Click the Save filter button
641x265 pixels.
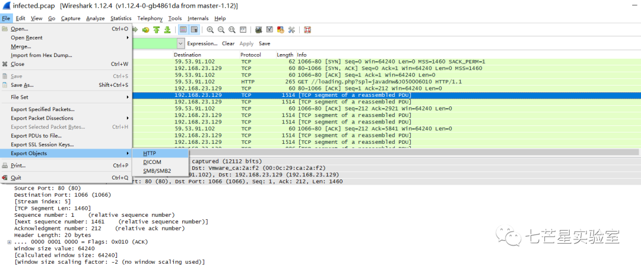[x=265, y=43]
